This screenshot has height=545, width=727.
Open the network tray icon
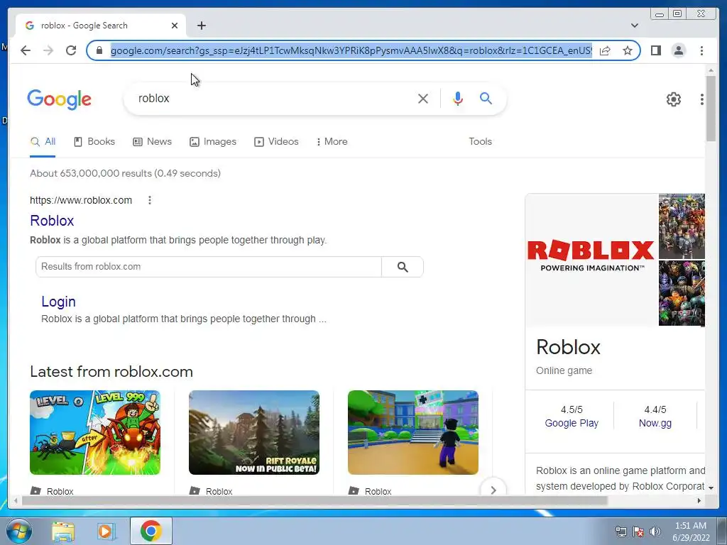[621, 532]
